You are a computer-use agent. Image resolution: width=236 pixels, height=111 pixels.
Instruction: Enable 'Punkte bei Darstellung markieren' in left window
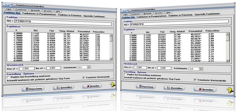tap(8, 77)
